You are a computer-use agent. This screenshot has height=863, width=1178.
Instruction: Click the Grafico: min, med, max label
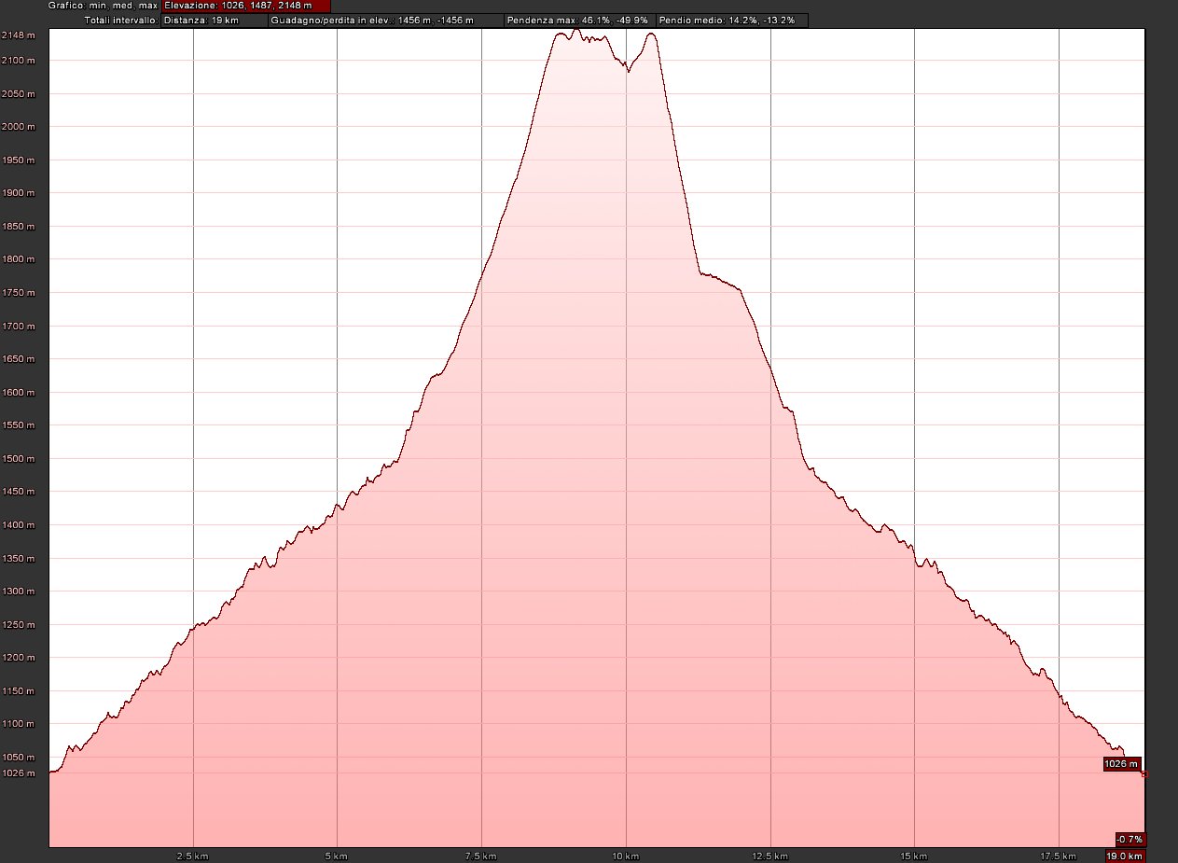pos(104,6)
